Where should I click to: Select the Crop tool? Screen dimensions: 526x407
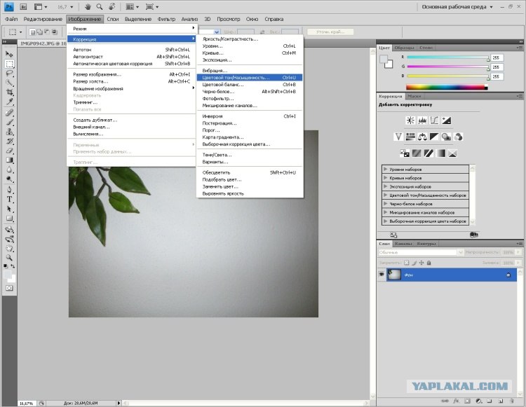pos(9,92)
